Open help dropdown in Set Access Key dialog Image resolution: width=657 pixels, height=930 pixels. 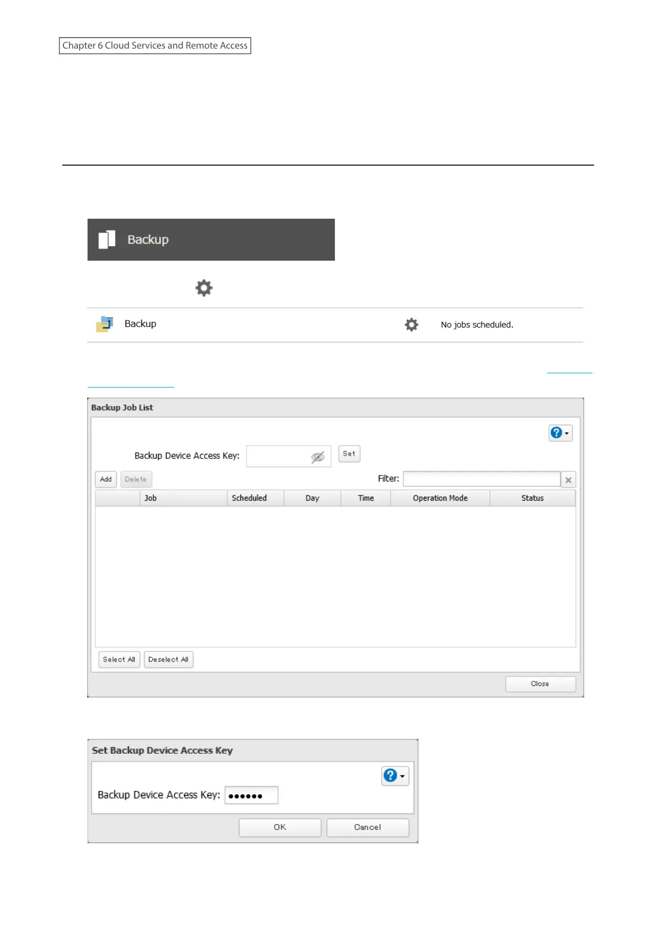coord(394,776)
